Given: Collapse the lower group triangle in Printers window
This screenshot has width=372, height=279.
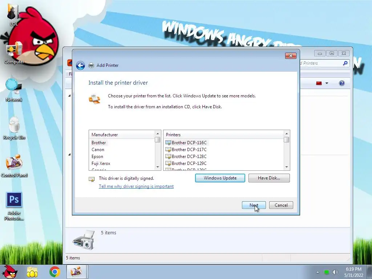Looking at the screenshot, I should tap(69, 155).
